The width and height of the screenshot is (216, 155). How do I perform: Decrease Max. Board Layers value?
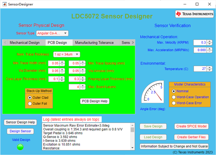pyautogui.click(x=83, y=88)
